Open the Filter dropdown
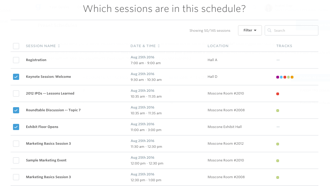This screenshot has width=330, height=186. [x=250, y=30]
